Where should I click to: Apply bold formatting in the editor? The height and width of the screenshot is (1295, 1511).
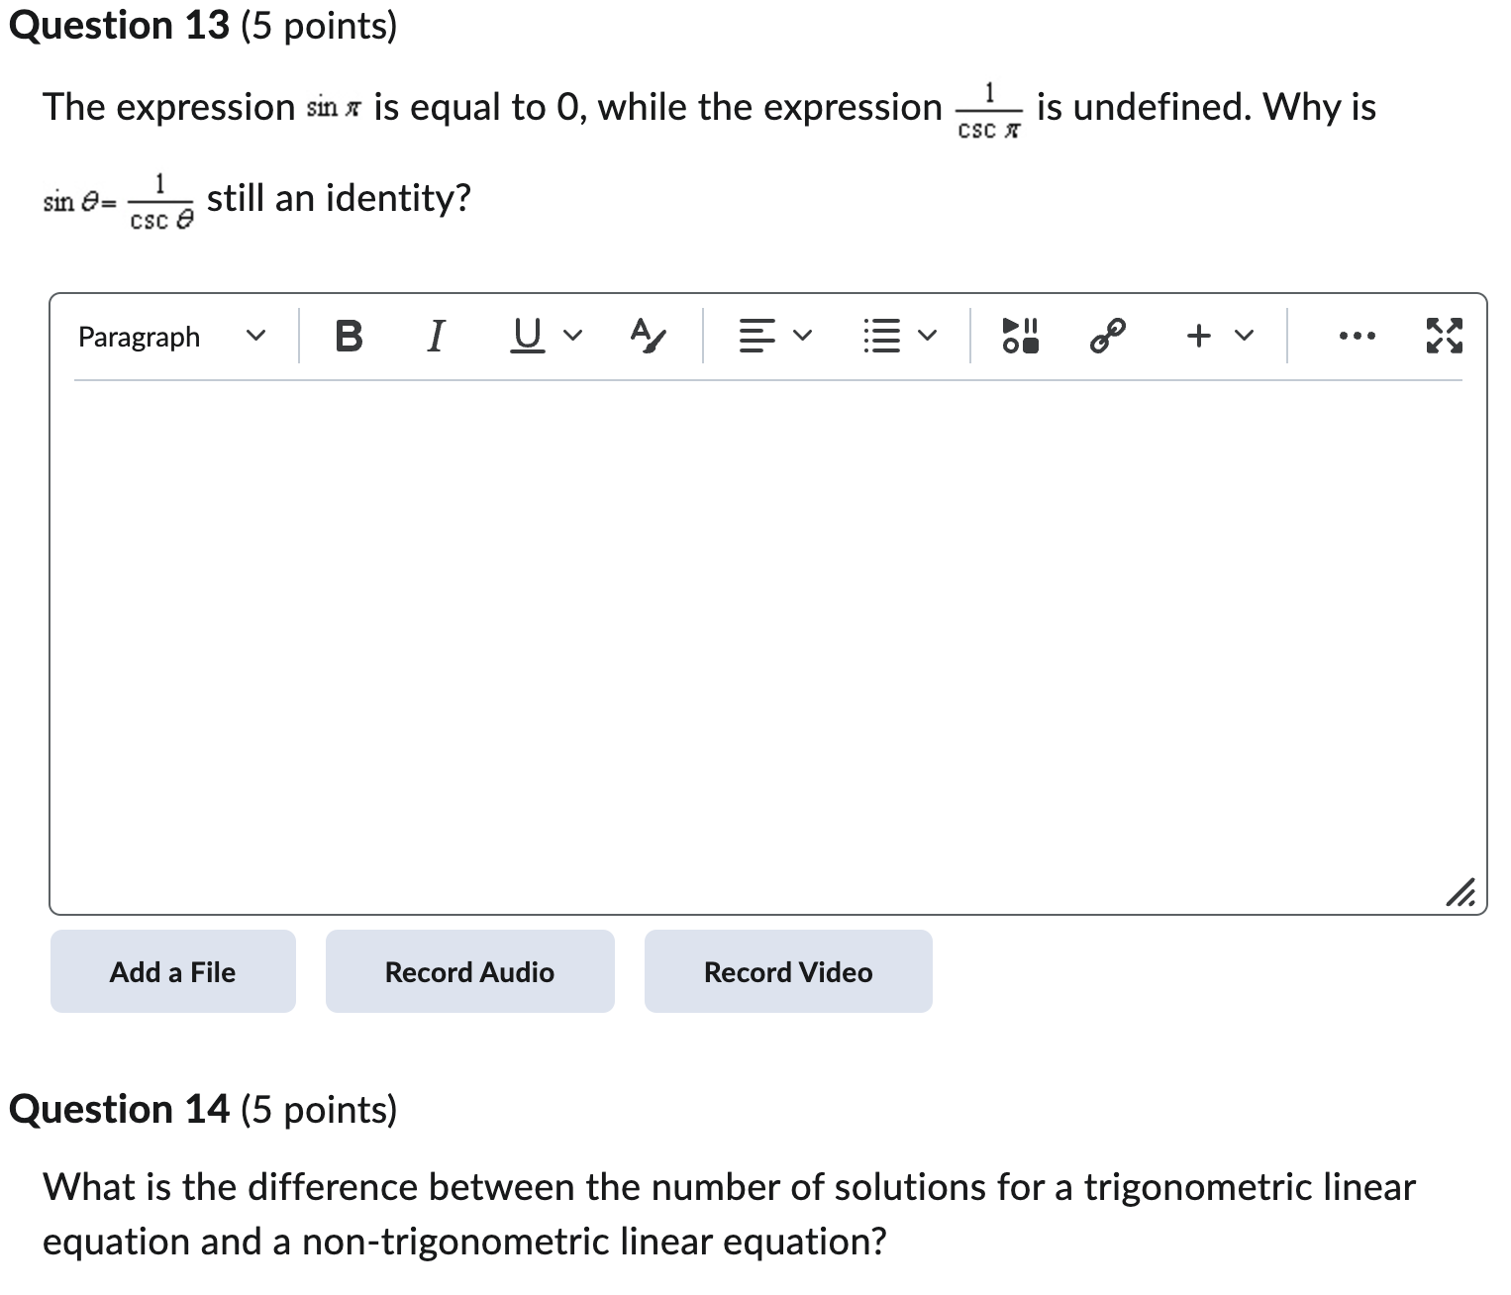pyautogui.click(x=348, y=337)
